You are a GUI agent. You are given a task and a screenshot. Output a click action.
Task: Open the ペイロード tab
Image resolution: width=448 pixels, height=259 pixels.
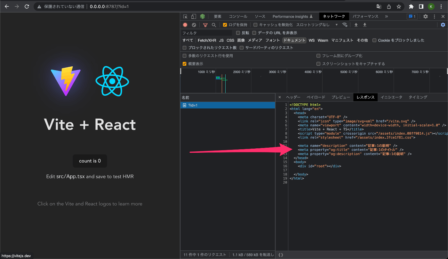(x=316, y=97)
